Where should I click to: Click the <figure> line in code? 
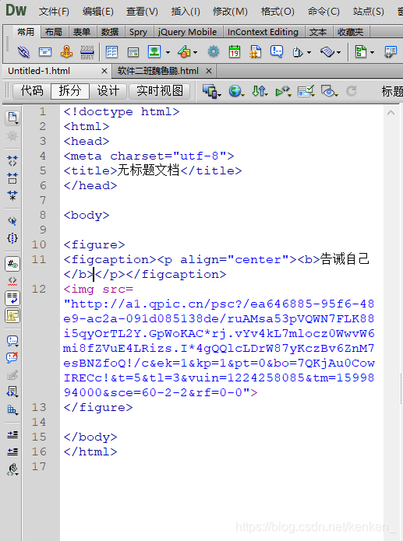[x=94, y=244]
